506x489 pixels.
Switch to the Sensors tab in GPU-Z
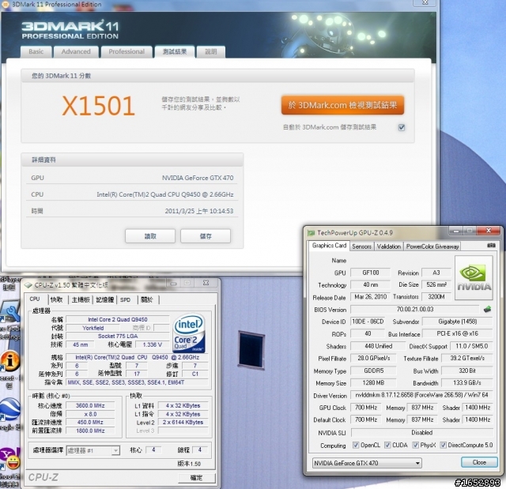(x=361, y=246)
